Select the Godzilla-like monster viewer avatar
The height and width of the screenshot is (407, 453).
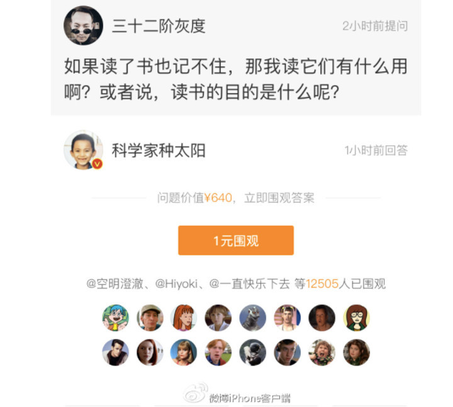click(x=252, y=318)
